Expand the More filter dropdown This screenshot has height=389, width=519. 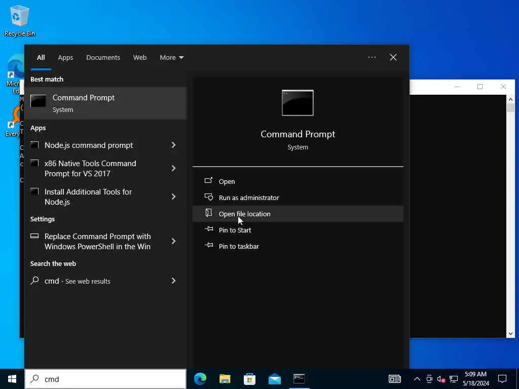171,58
